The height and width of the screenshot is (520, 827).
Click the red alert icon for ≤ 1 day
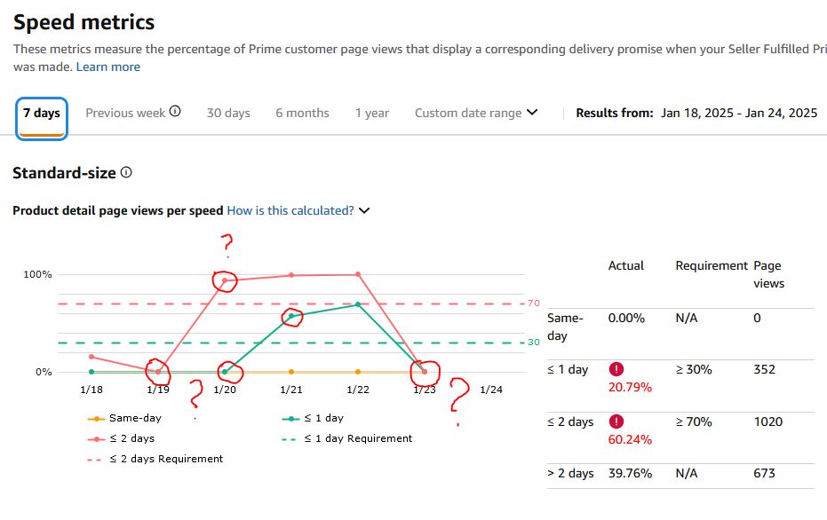(x=616, y=369)
